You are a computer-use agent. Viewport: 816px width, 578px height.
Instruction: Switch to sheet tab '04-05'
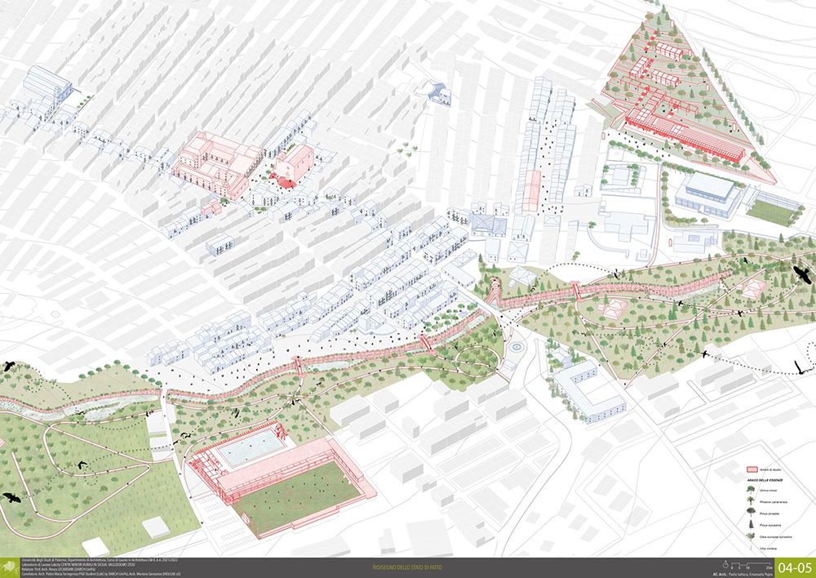tap(796, 567)
